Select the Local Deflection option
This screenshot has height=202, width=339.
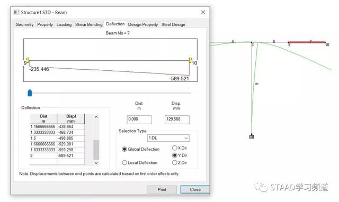coord(140,162)
